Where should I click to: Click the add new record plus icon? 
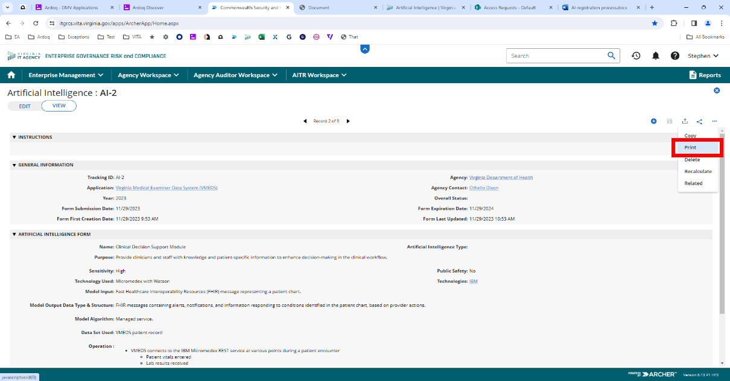[653, 121]
